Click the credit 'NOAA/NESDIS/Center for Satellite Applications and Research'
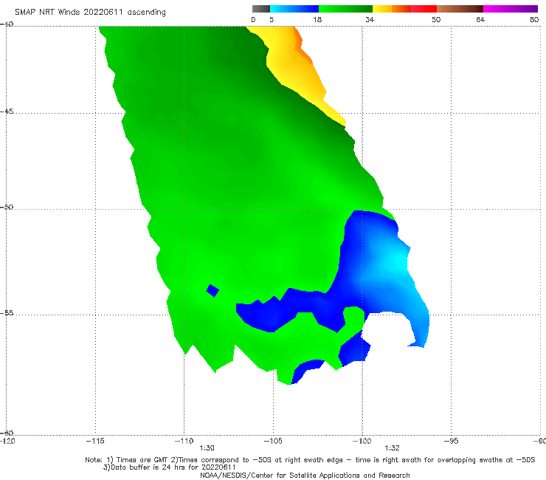The image size is (546, 480). (x=305, y=475)
